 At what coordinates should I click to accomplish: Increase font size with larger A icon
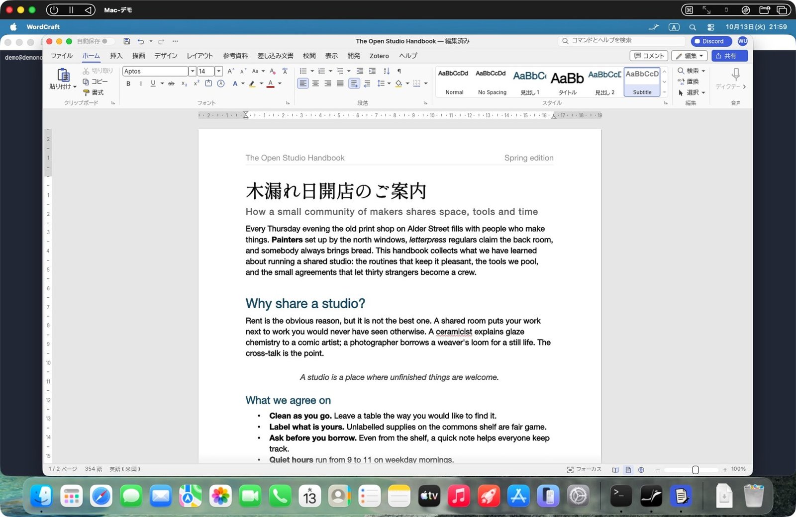(230, 71)
